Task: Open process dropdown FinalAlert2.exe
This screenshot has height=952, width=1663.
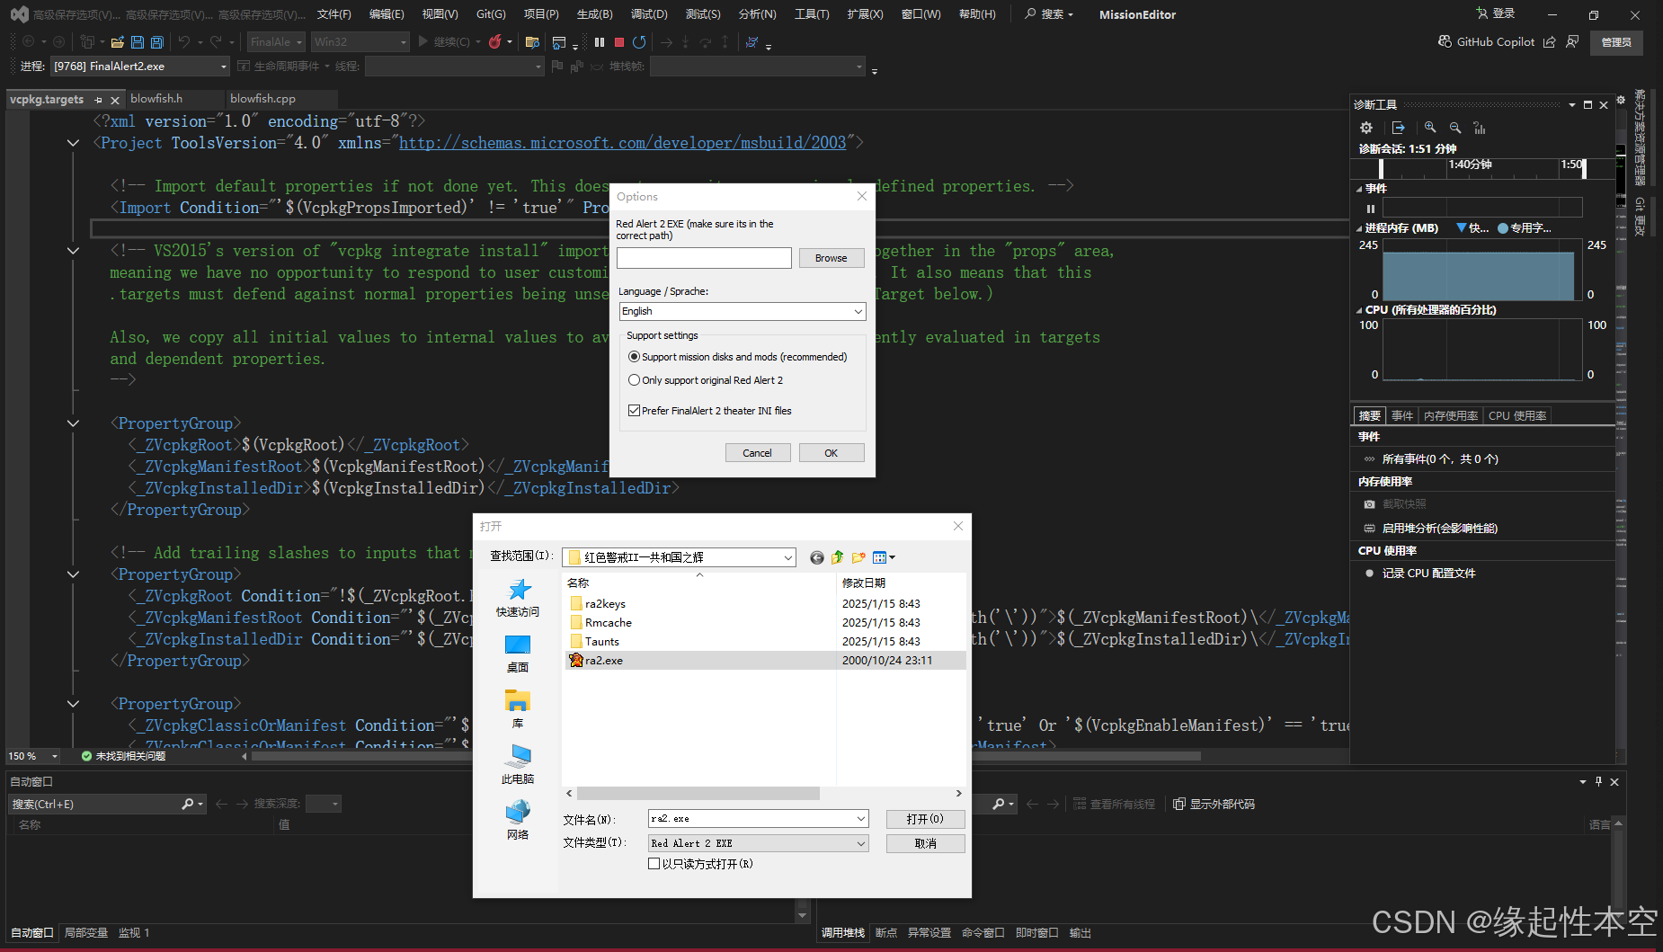Action: 139,67
